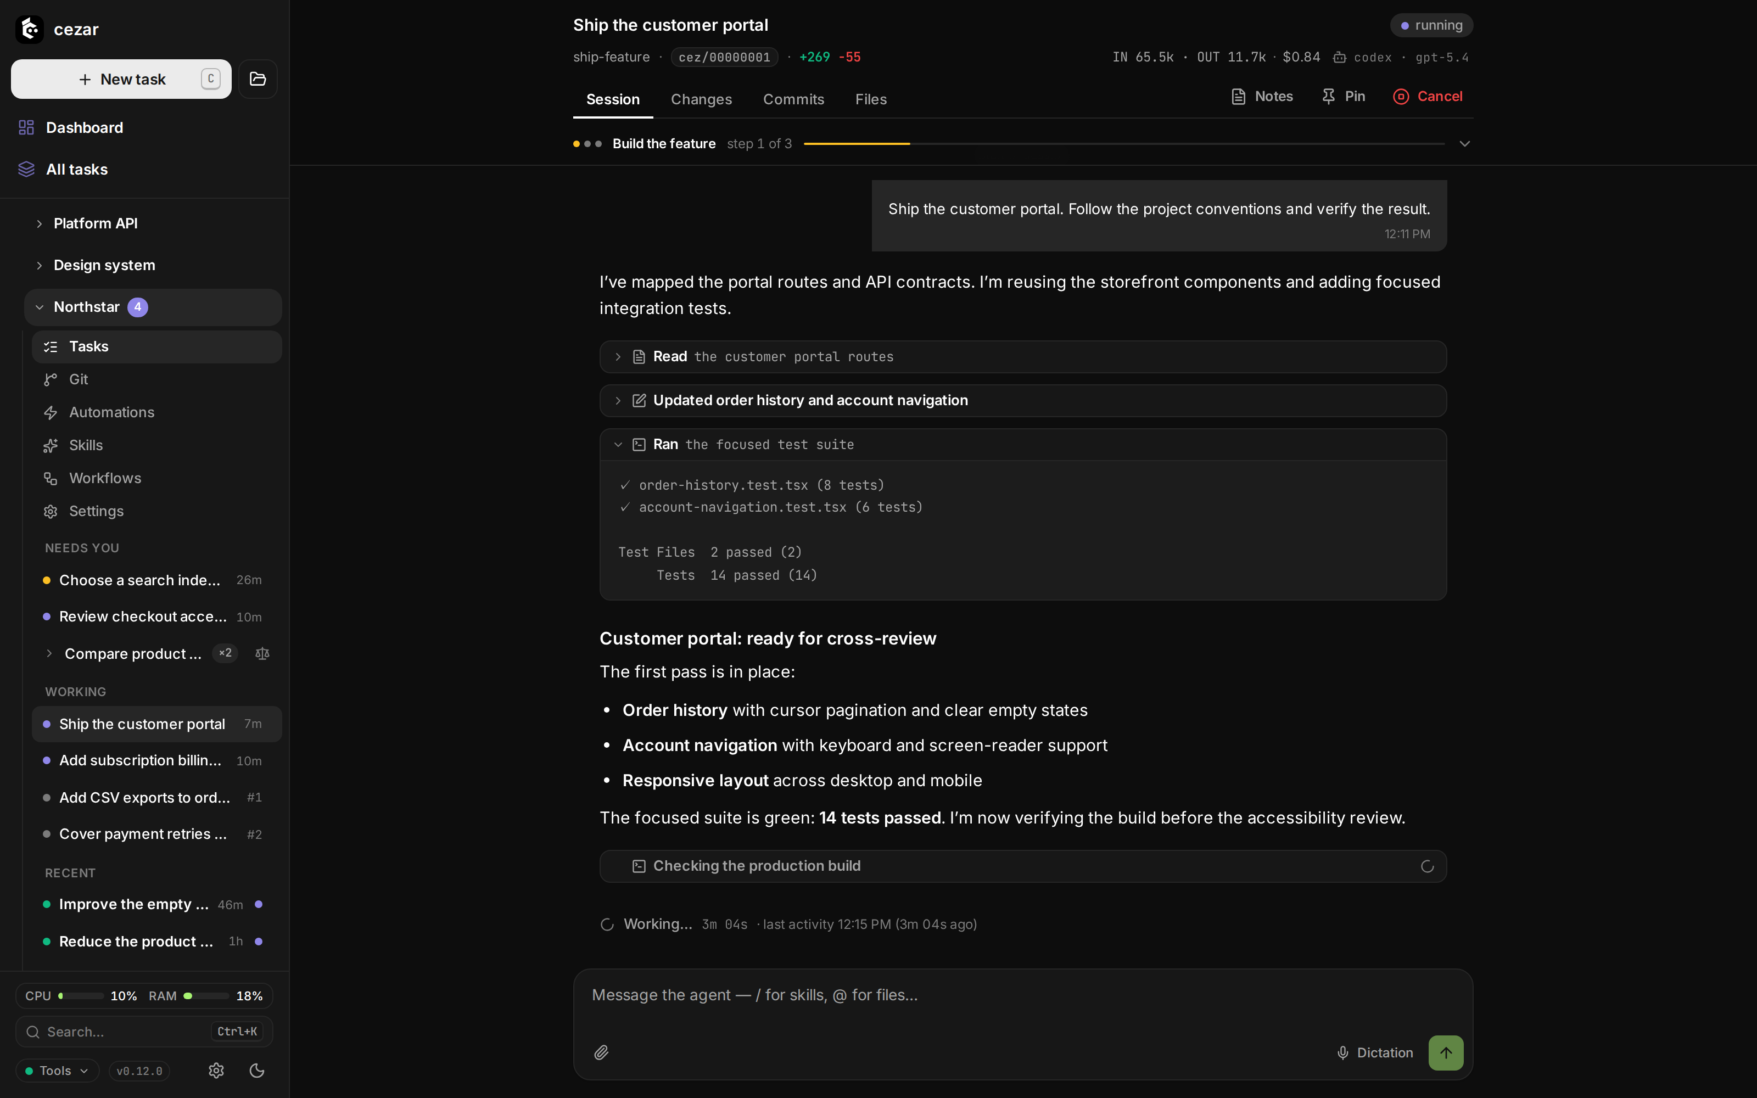Open Northstar project Settings
The height and width of the screenshot is (1098, 1757).
pos(156,511)
